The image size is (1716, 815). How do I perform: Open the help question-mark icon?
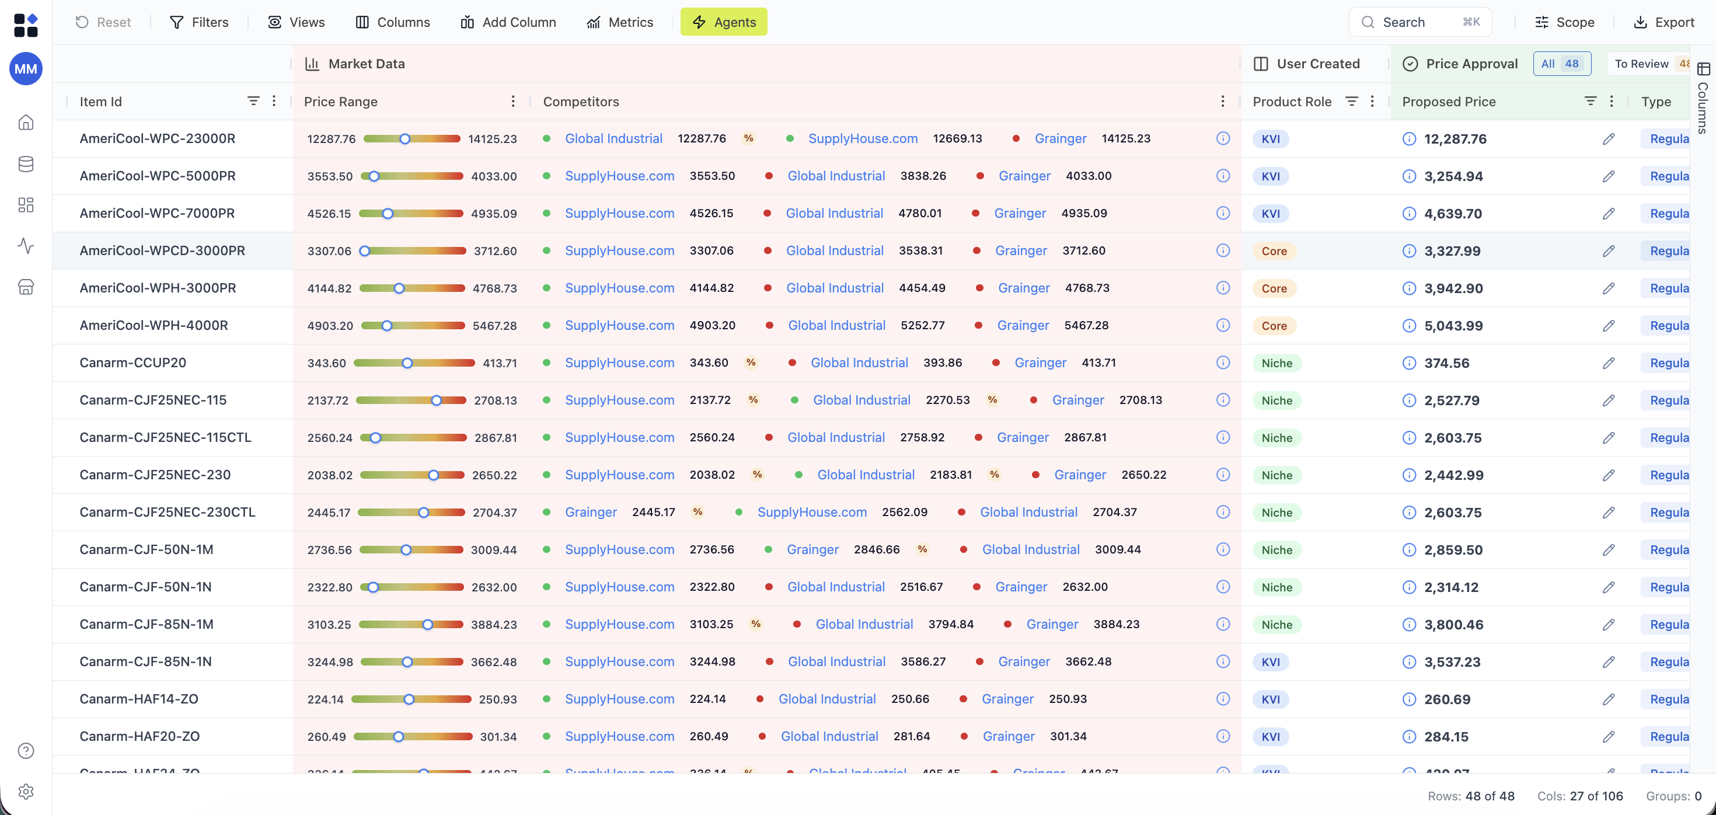coord(26,751)
